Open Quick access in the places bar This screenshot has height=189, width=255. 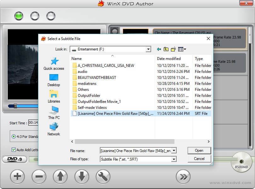tap(54, 64)
